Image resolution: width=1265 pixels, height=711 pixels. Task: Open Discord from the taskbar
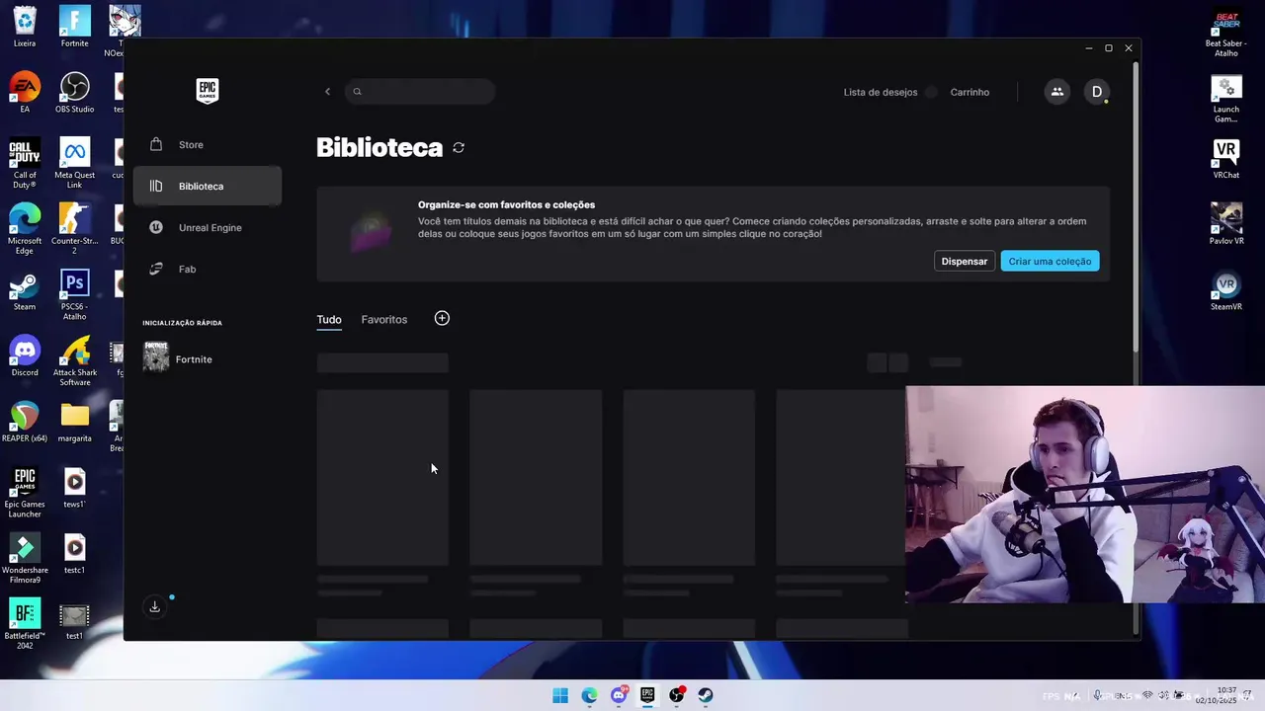pos(619,695)
